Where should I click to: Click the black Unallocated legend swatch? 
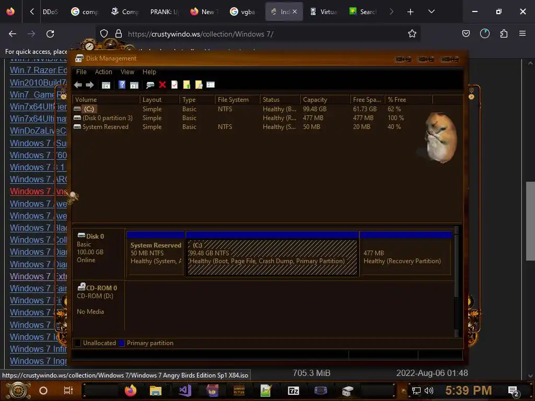coord(78,343)
